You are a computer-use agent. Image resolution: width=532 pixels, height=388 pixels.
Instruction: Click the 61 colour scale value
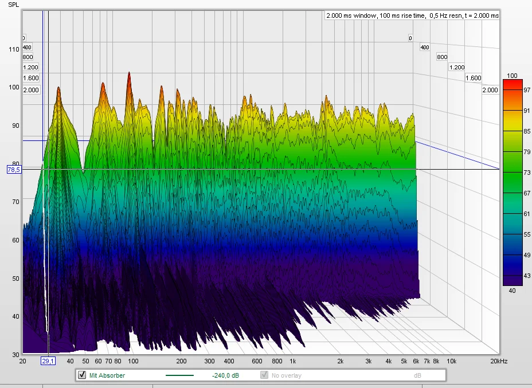[527, 214]
